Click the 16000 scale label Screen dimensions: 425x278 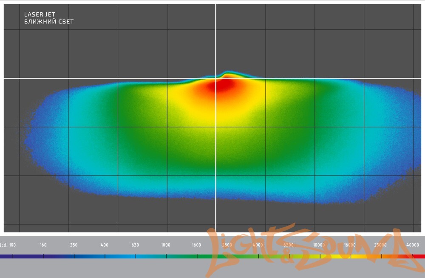350,245
